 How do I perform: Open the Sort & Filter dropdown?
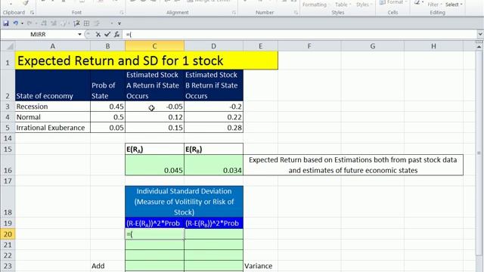click(435, 5)
